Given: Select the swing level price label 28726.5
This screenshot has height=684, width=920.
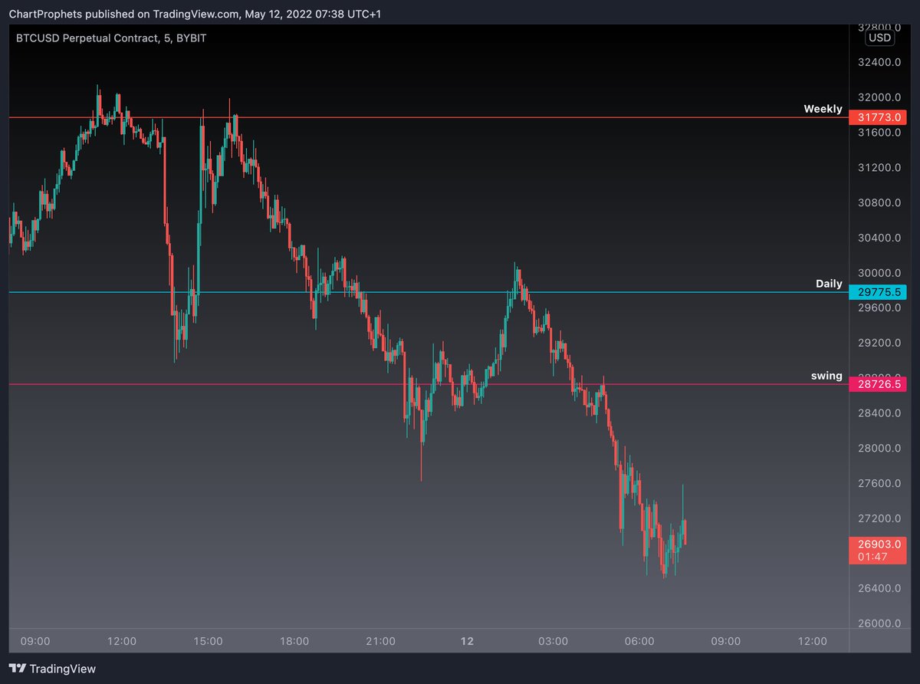Looking at the screenshot, I should pyautogui.click(x=878, y=384).
